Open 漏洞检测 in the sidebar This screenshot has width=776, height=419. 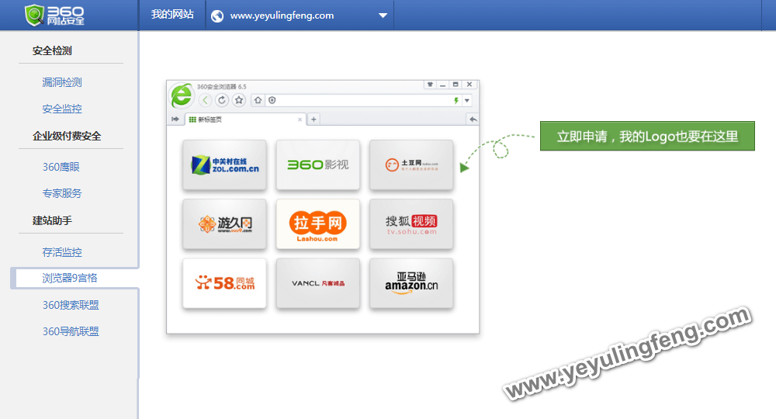click(x=62, y=82)
